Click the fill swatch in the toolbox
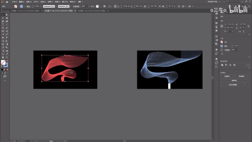This screenshot has width=252, height=142. (3, 63)
